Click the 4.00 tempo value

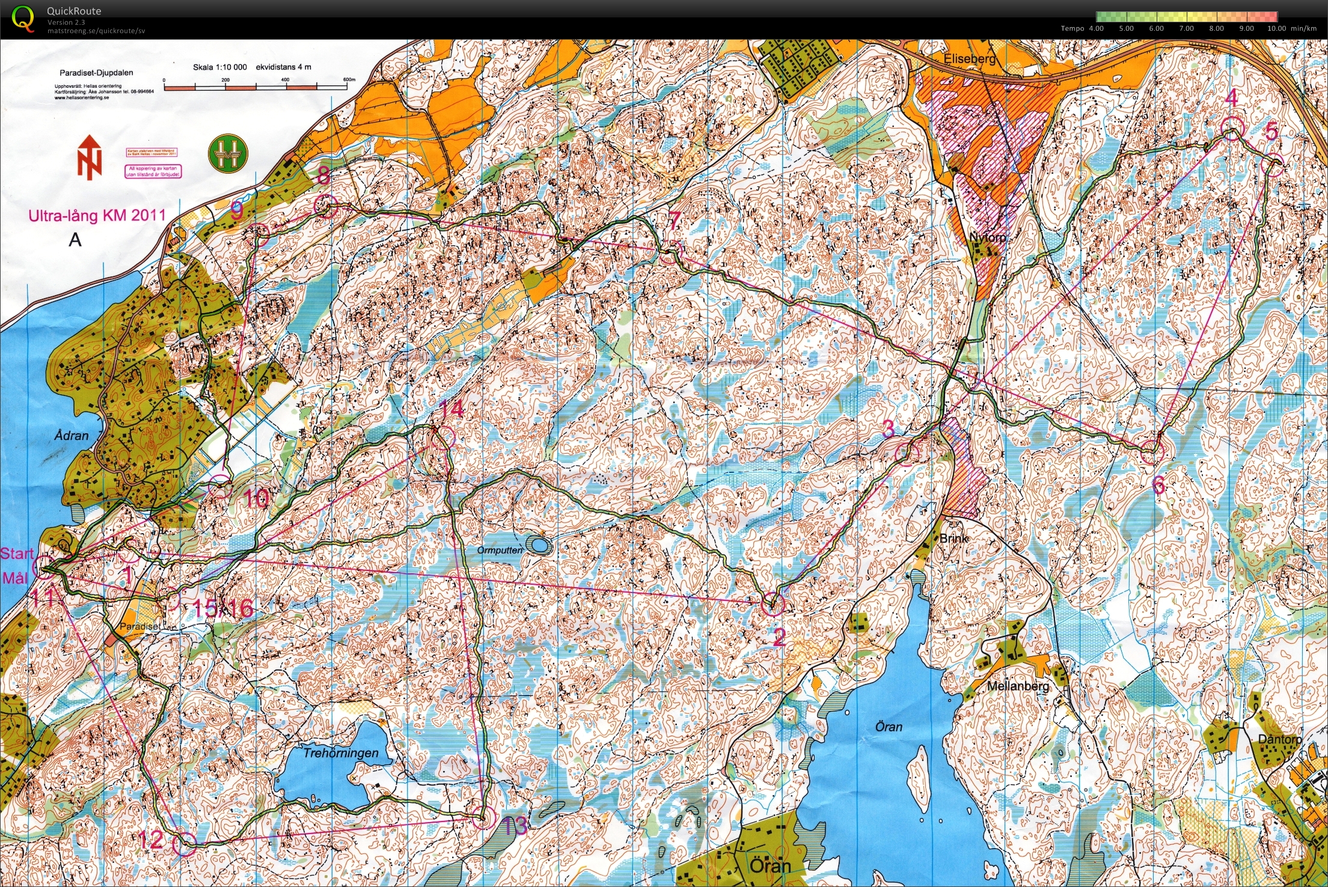1097,28
